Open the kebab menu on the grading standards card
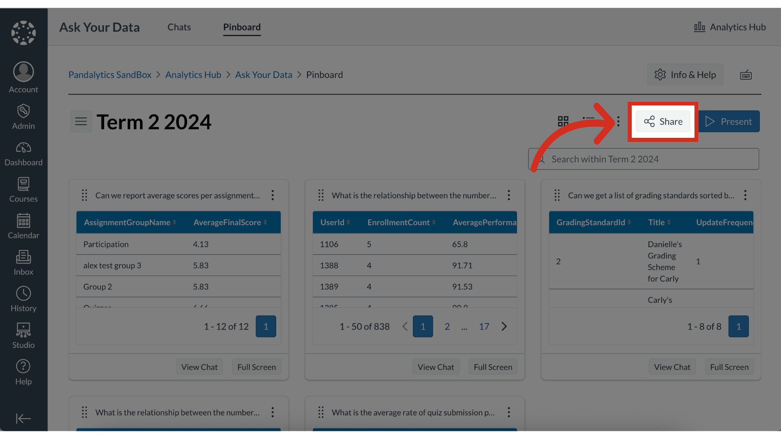 [x=745, y=195]
